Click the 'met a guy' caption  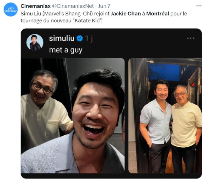click(66, 50)
